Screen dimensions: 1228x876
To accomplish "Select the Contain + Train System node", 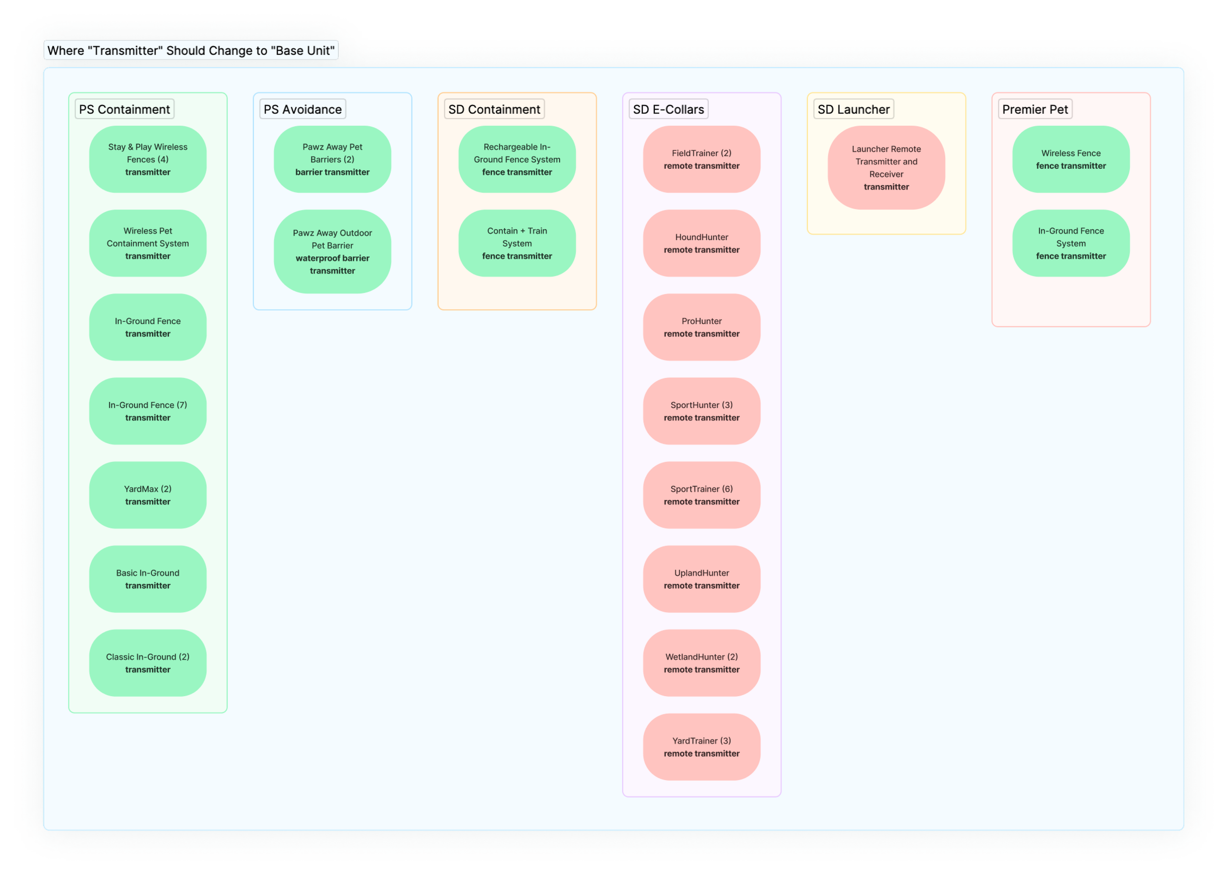I will pyautogui.click(x=517, y=244).
